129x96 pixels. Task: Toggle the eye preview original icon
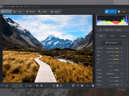point(37,86)
